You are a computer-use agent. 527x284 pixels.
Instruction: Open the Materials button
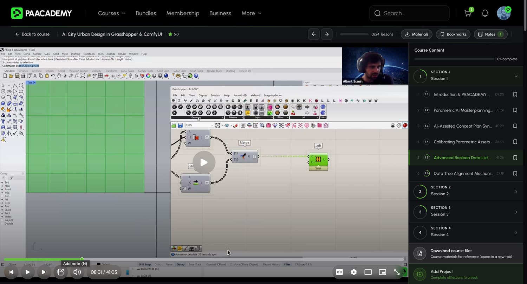pyautogui.click(x=417, y=34)
